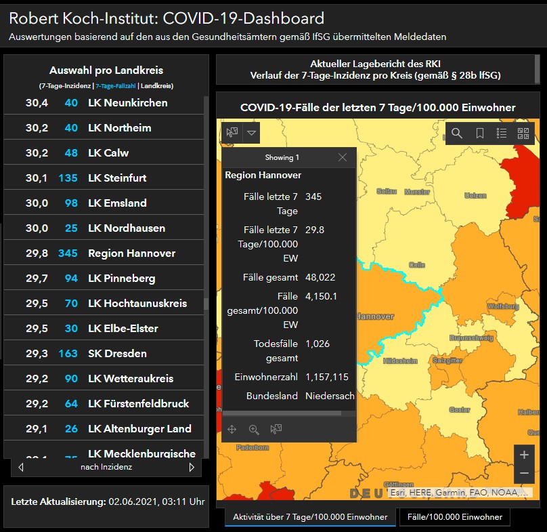The width and height of the screenshot is (547, 532).
Task: Select LK Fürstenfeldbruck in the list
Action: tap(104, 404)
